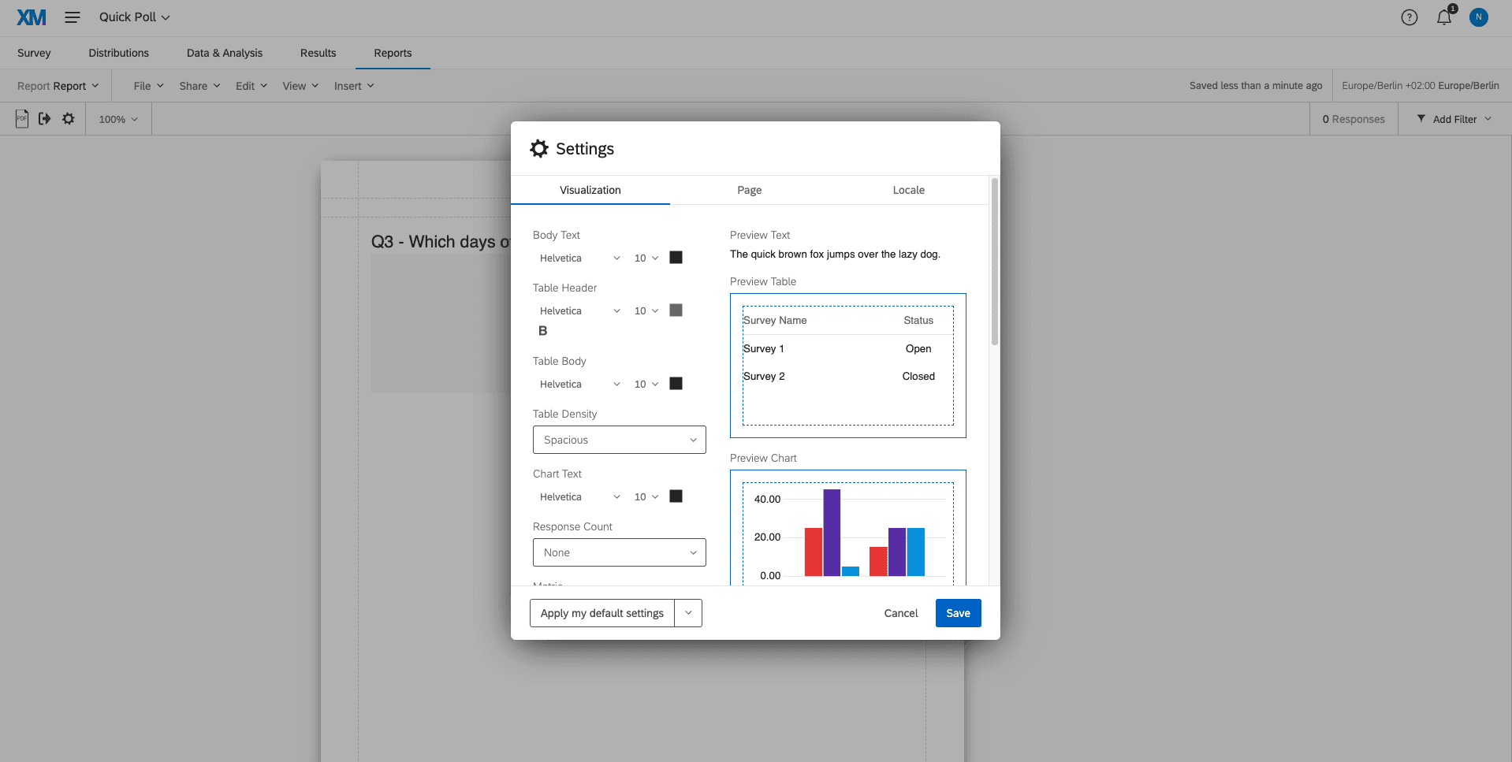
Task: Expand arrow next to Apply my default settings
Action: (x=688, y=613)
